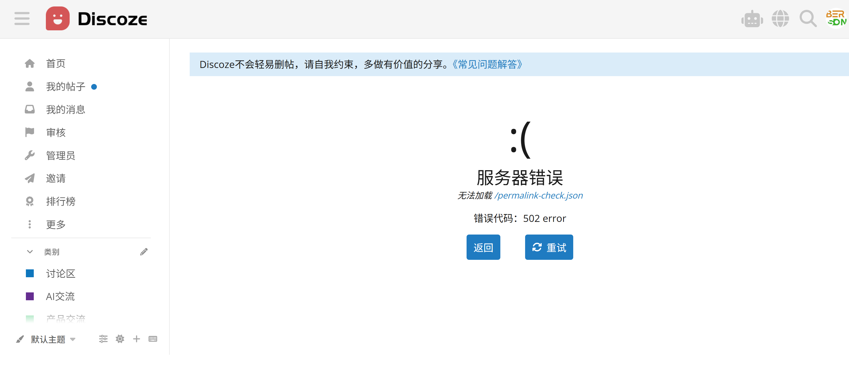The image size is (849, 382).
Task: Click the plus icon in sidebar footer
Action: (x=136, y=339)
